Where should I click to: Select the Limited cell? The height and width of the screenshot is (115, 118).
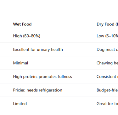click(x=20, y=104)
